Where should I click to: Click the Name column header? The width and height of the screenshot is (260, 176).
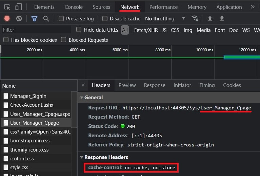pos(39,86)
